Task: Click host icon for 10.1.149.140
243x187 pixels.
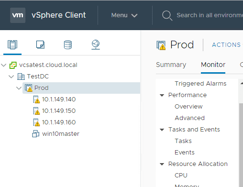Action: pyautogui.click(x=36, y=99)
